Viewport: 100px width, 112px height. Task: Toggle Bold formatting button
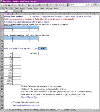coord(95,5)
